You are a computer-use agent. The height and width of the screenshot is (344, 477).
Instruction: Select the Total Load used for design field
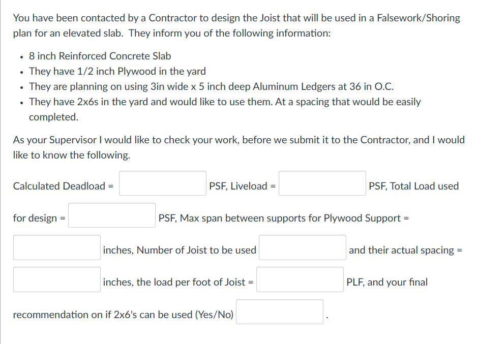(x=111, y=214)
